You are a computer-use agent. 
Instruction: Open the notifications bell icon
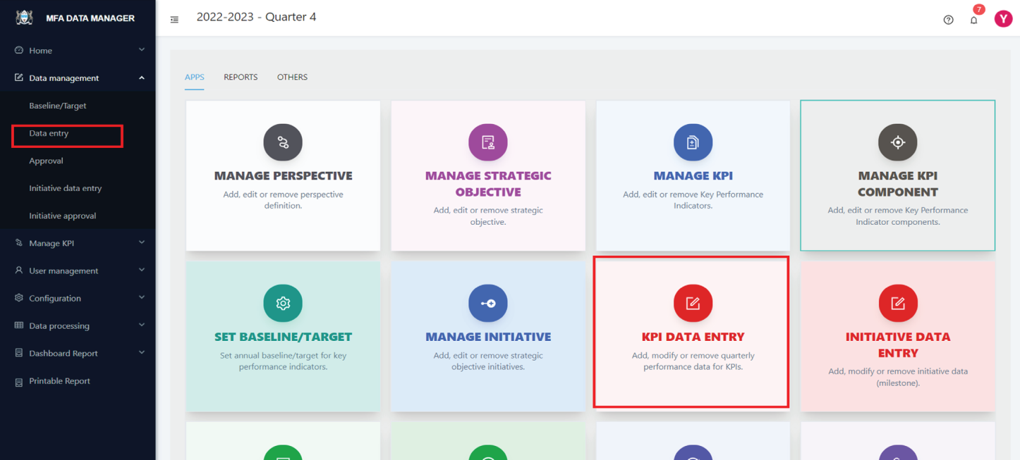tap(973, 20)
